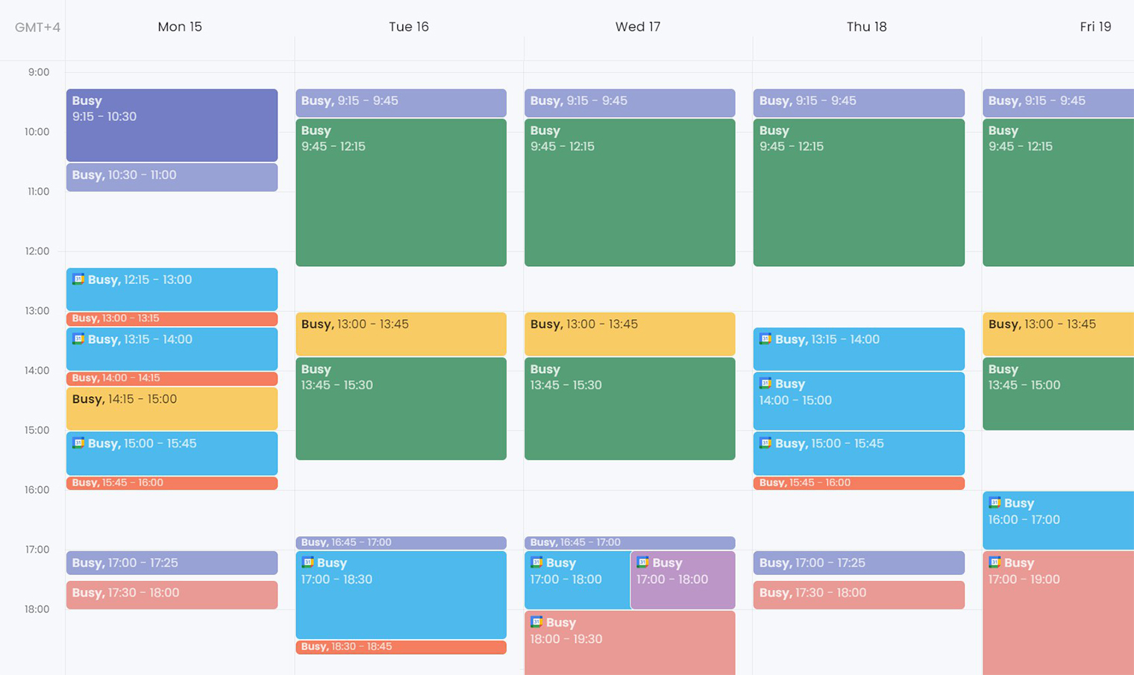
Task: Click calendar icon on Thursday 14:00 - 15:00 event
Action: (765, 383)
